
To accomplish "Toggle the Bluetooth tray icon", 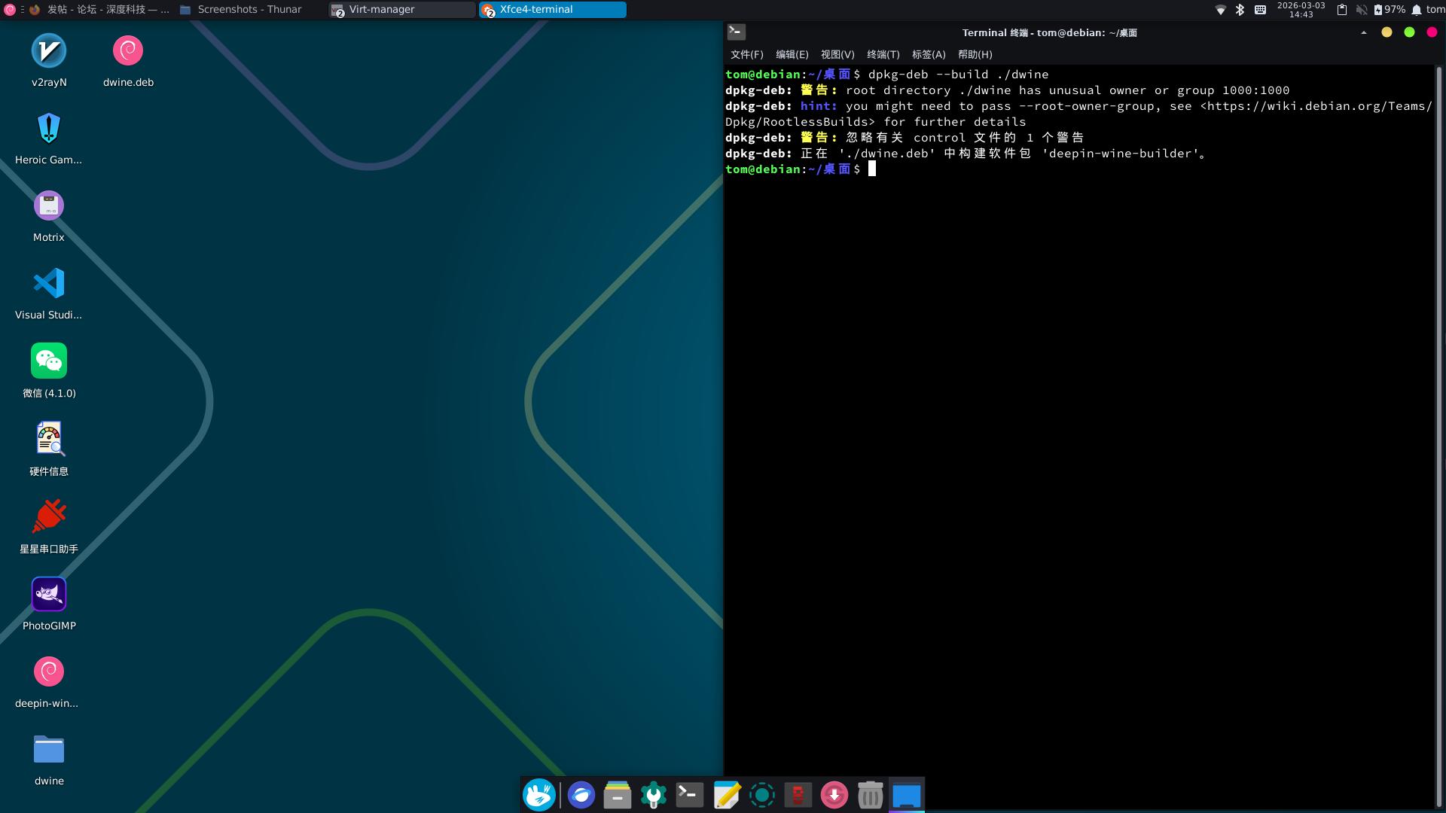I will click(1240, 10).
